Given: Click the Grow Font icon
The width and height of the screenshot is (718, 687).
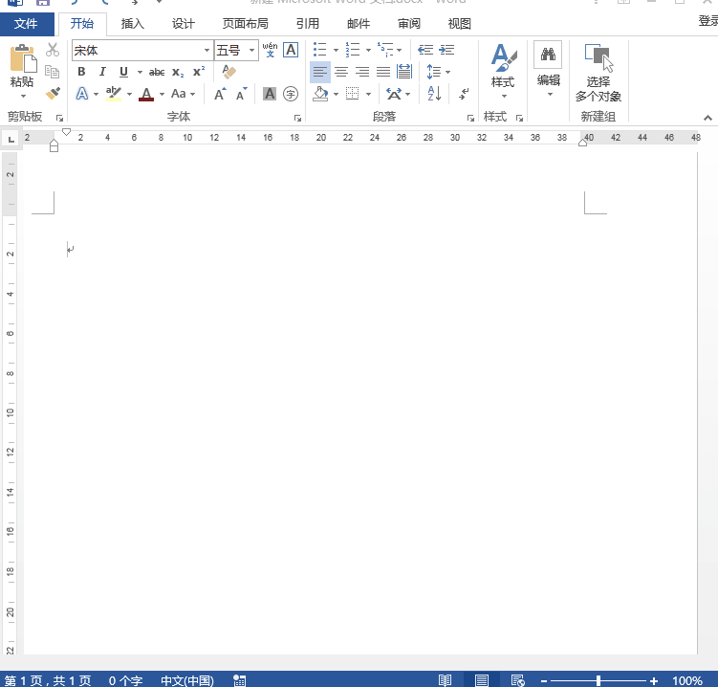Looking at the screenshot, I should (x=221, y=94).
